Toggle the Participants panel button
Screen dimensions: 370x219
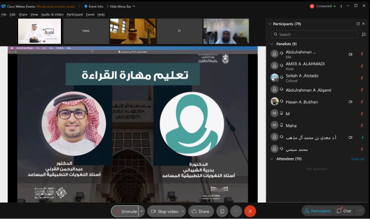coord(317,211)
